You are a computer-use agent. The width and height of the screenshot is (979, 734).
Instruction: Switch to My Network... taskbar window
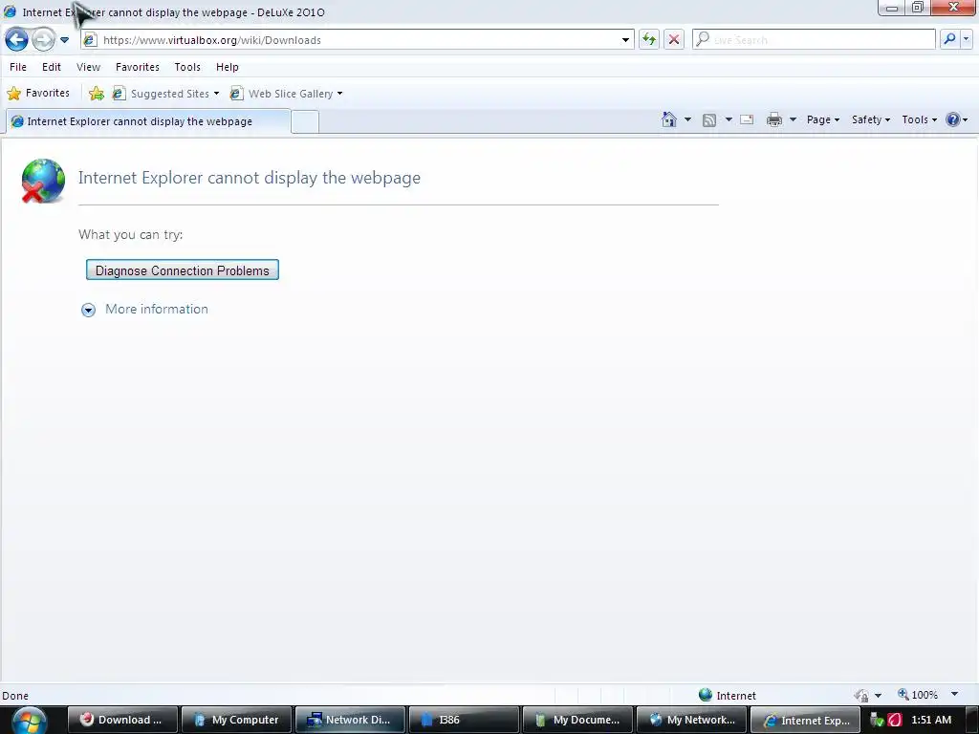(692, 720)
